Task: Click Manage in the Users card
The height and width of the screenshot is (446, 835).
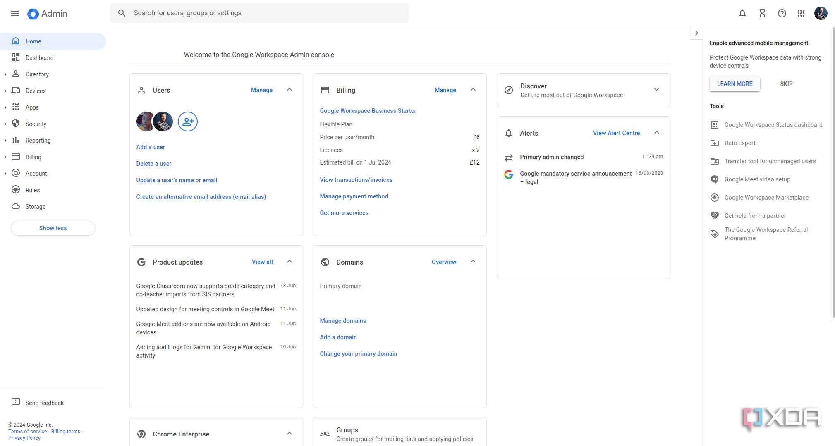Action: pos(262,90)
